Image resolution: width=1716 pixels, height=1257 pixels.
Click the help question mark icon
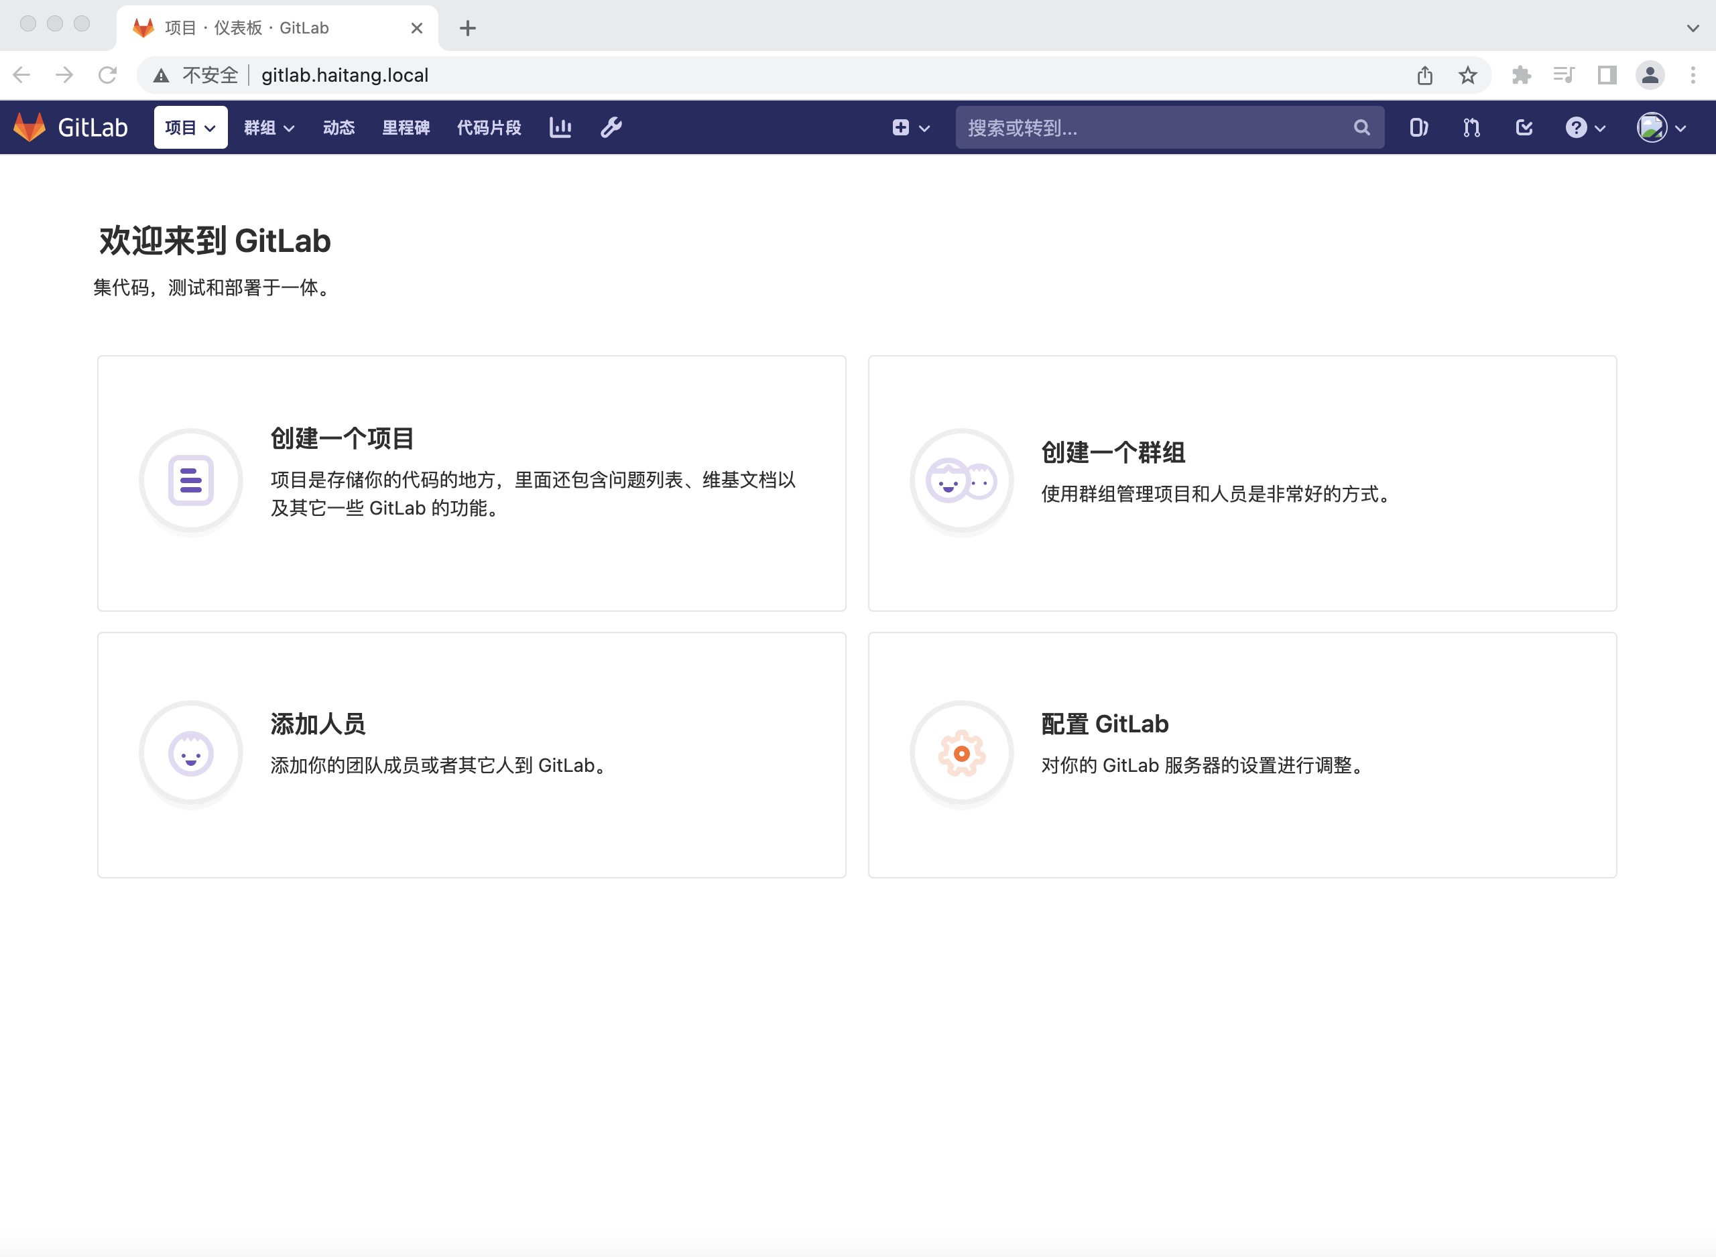coord(1576,127)
